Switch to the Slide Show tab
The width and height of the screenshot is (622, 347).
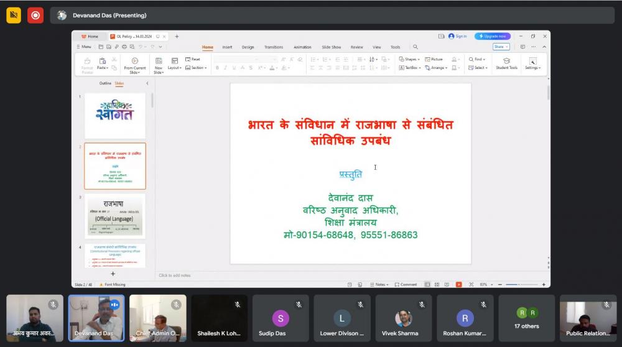click(331, 47)
